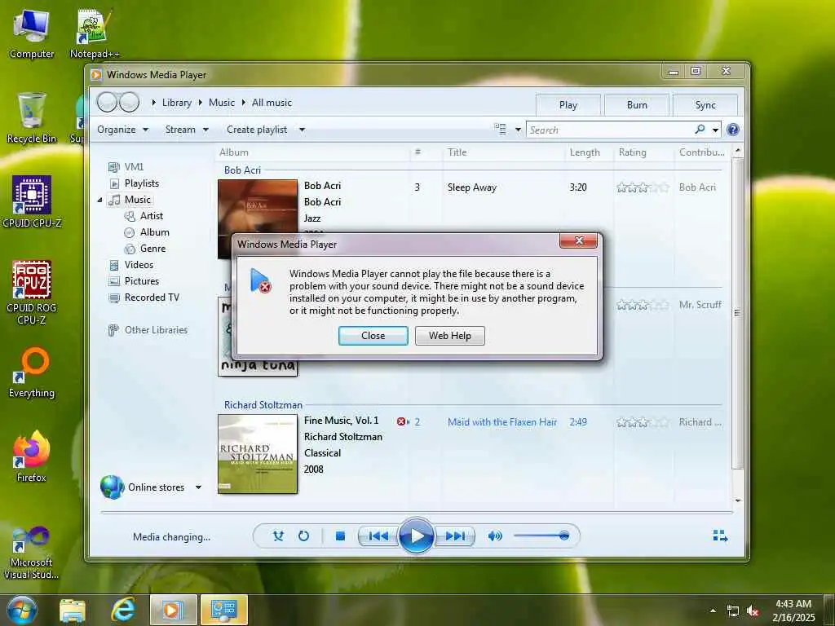Viewport: 835px width, 626px height.
Task: Toggle shuffle in playback controls
Action: pos(278,536)
